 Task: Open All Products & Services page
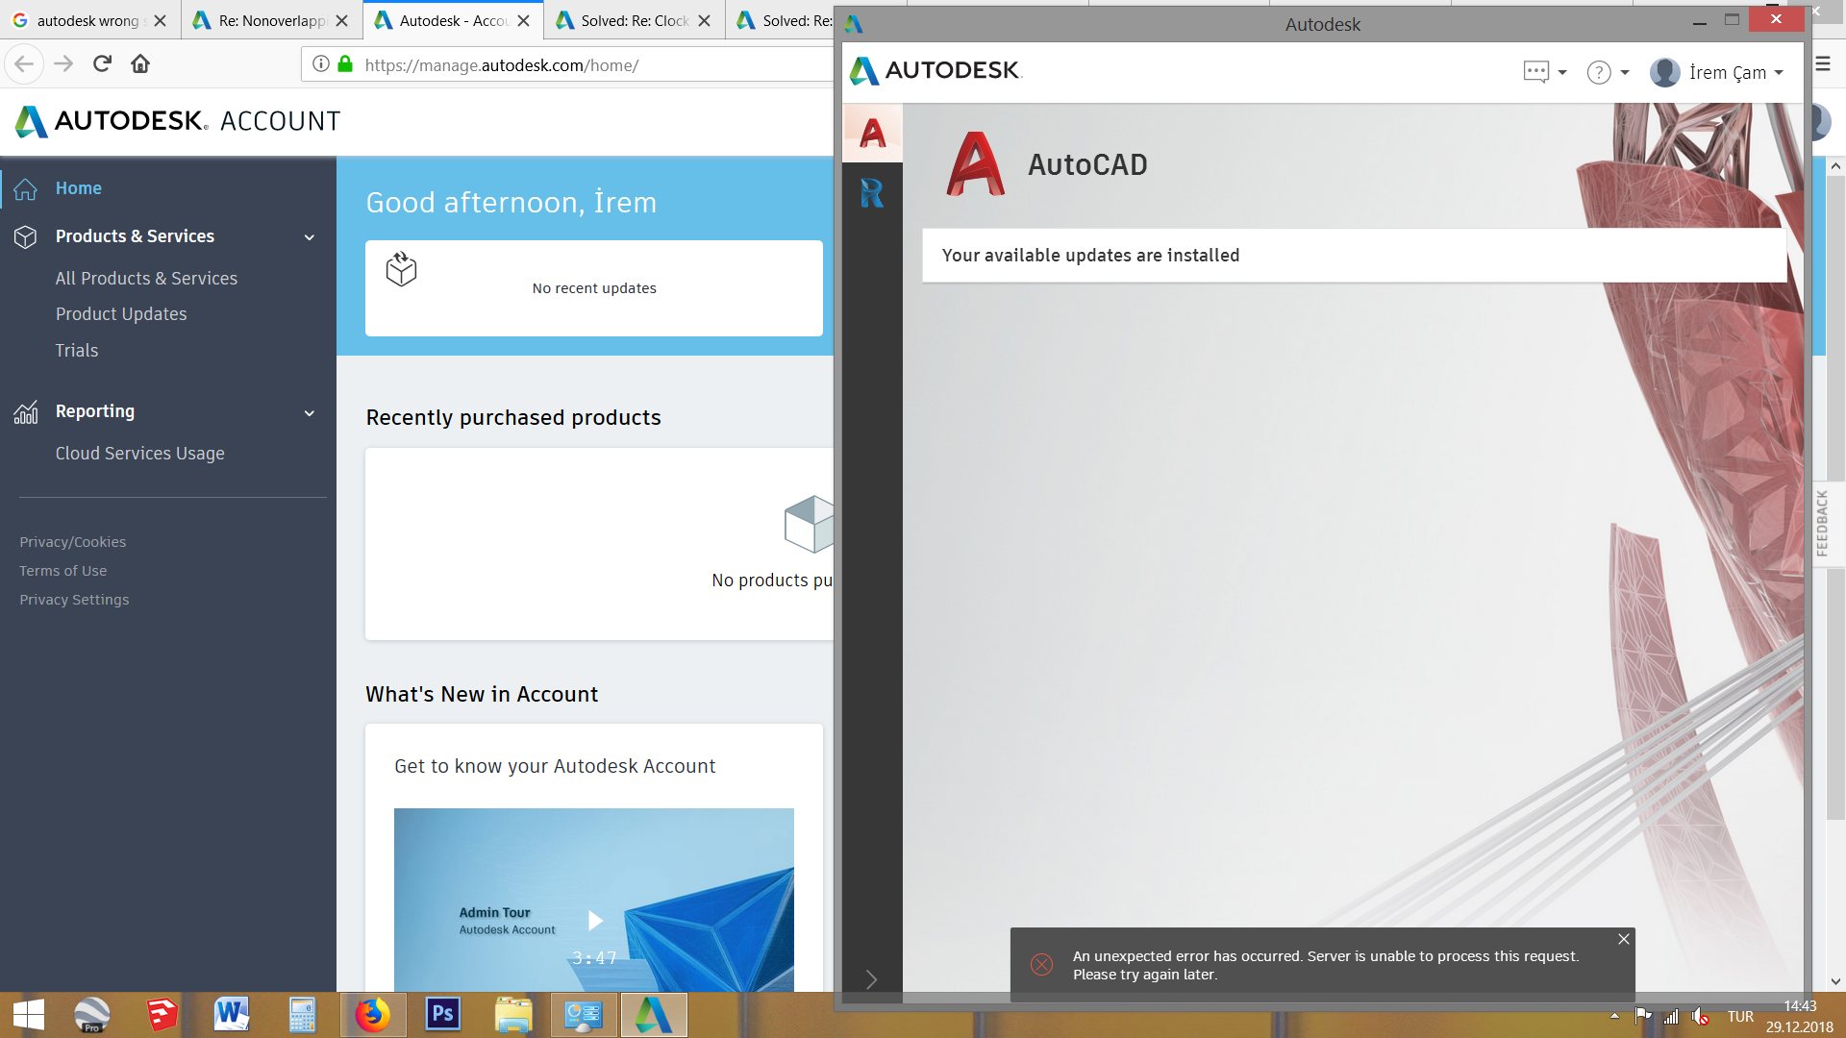pos(146,278)
